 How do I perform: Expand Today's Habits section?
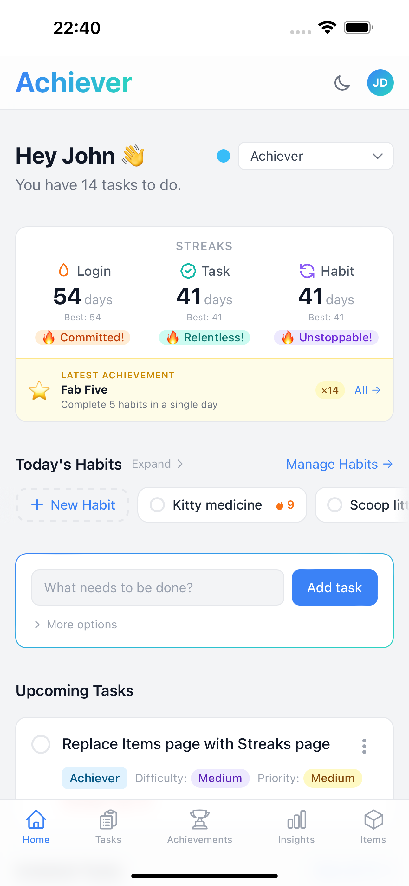tap(157, 464)
